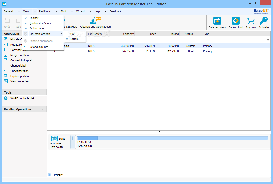Open the Help menu dropdown arrow

pos(105,11)
